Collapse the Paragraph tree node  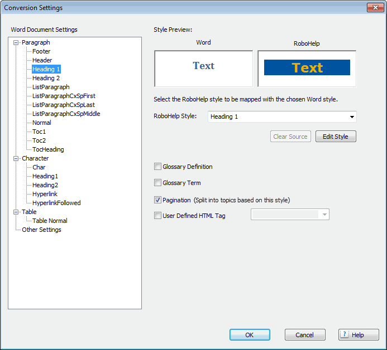click(x=16, y=43)
